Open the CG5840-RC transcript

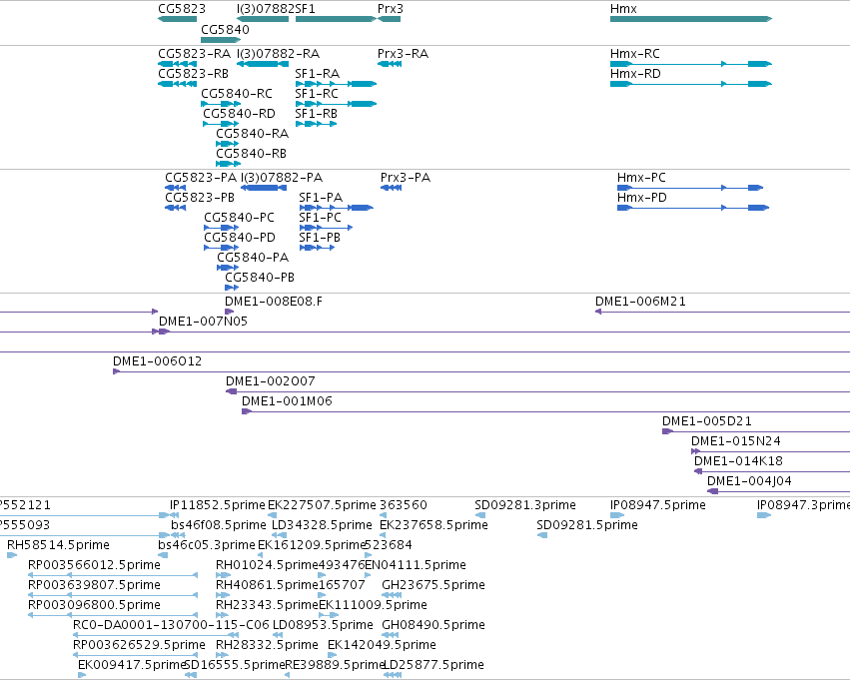tap(221, 104)
